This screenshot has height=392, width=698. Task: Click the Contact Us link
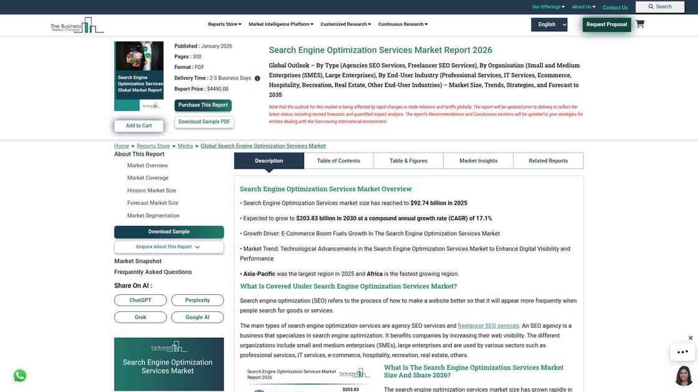pos(614,7)
